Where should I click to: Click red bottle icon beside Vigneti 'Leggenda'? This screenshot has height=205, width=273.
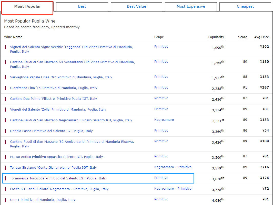[6, 47]
